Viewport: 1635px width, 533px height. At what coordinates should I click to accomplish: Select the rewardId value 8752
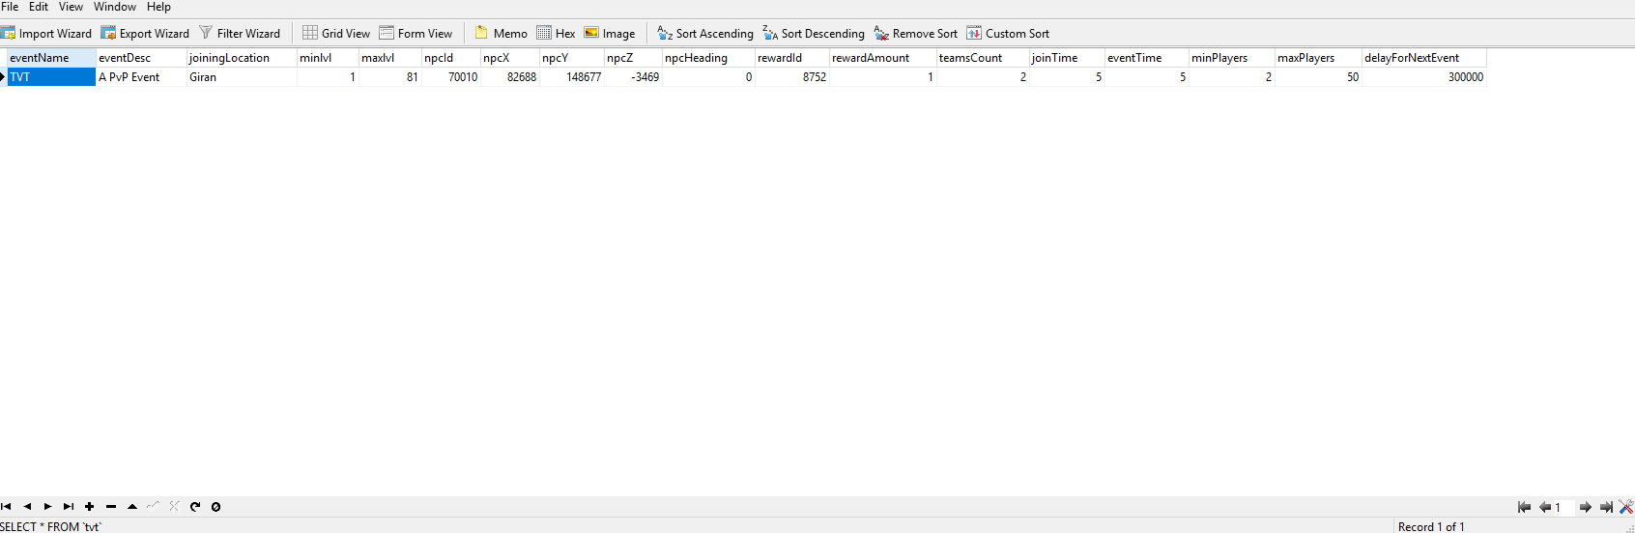[x=791, y=77]
